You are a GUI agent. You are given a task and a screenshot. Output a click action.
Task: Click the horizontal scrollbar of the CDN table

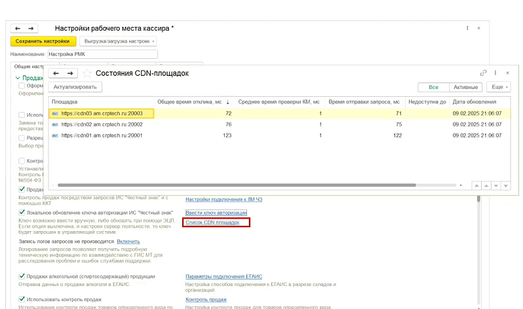(x=237, y=185)
